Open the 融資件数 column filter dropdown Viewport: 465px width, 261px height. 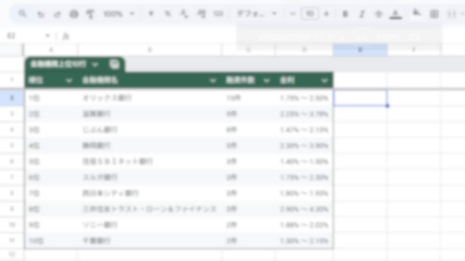pos(267,81)
